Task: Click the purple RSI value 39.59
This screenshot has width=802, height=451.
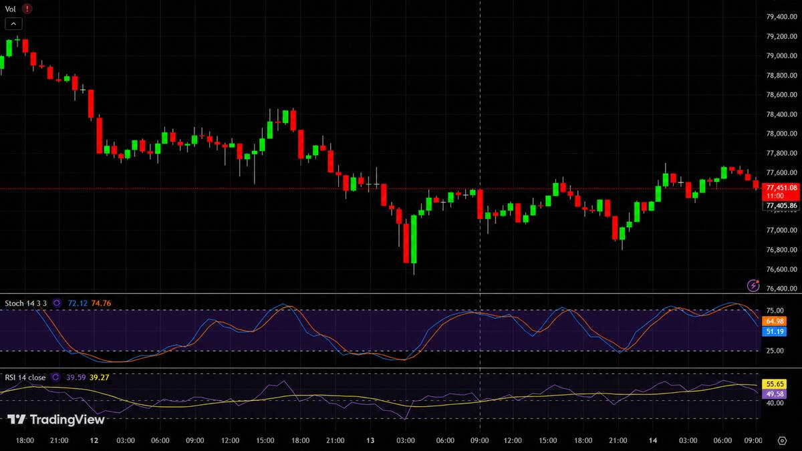Action: click(x=76, y=378)
